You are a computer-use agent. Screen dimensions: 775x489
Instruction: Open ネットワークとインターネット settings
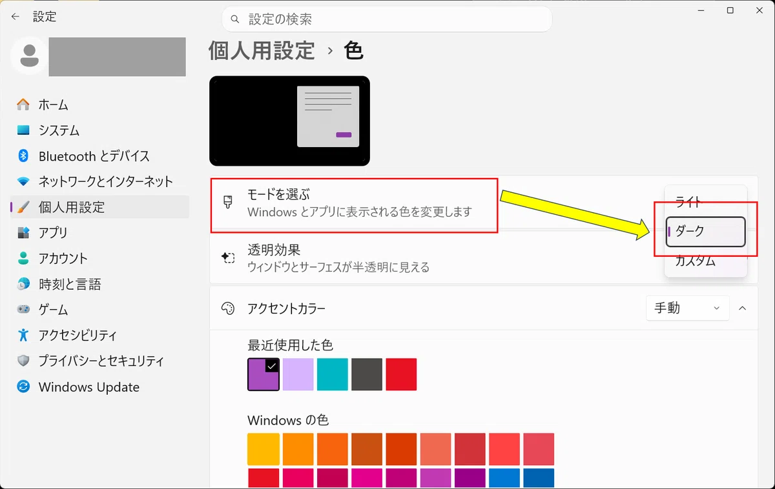tap(99, 181)
